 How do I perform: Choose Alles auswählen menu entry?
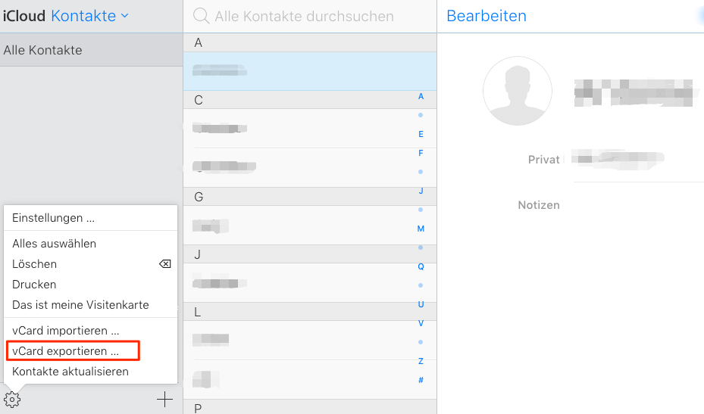54,244
